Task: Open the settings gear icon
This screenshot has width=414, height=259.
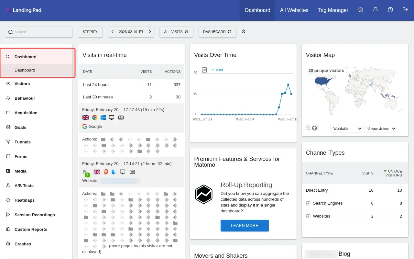Action: pos(361,10)
